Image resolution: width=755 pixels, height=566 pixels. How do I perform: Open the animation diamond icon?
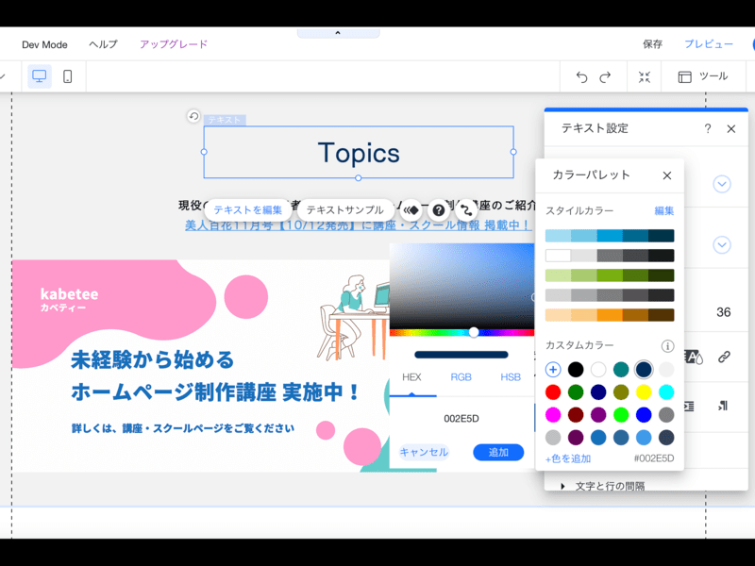[x=411, y=210]
